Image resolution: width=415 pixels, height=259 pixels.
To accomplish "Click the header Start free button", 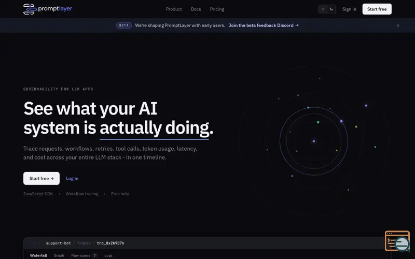I will 377,9.
